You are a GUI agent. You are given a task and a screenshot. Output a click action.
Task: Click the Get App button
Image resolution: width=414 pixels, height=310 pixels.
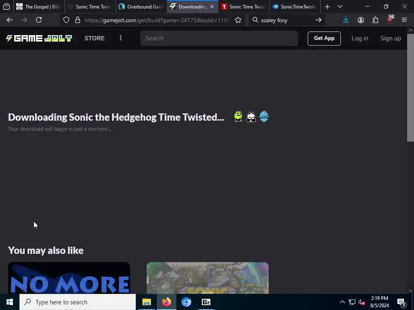(x=324, y=38)
